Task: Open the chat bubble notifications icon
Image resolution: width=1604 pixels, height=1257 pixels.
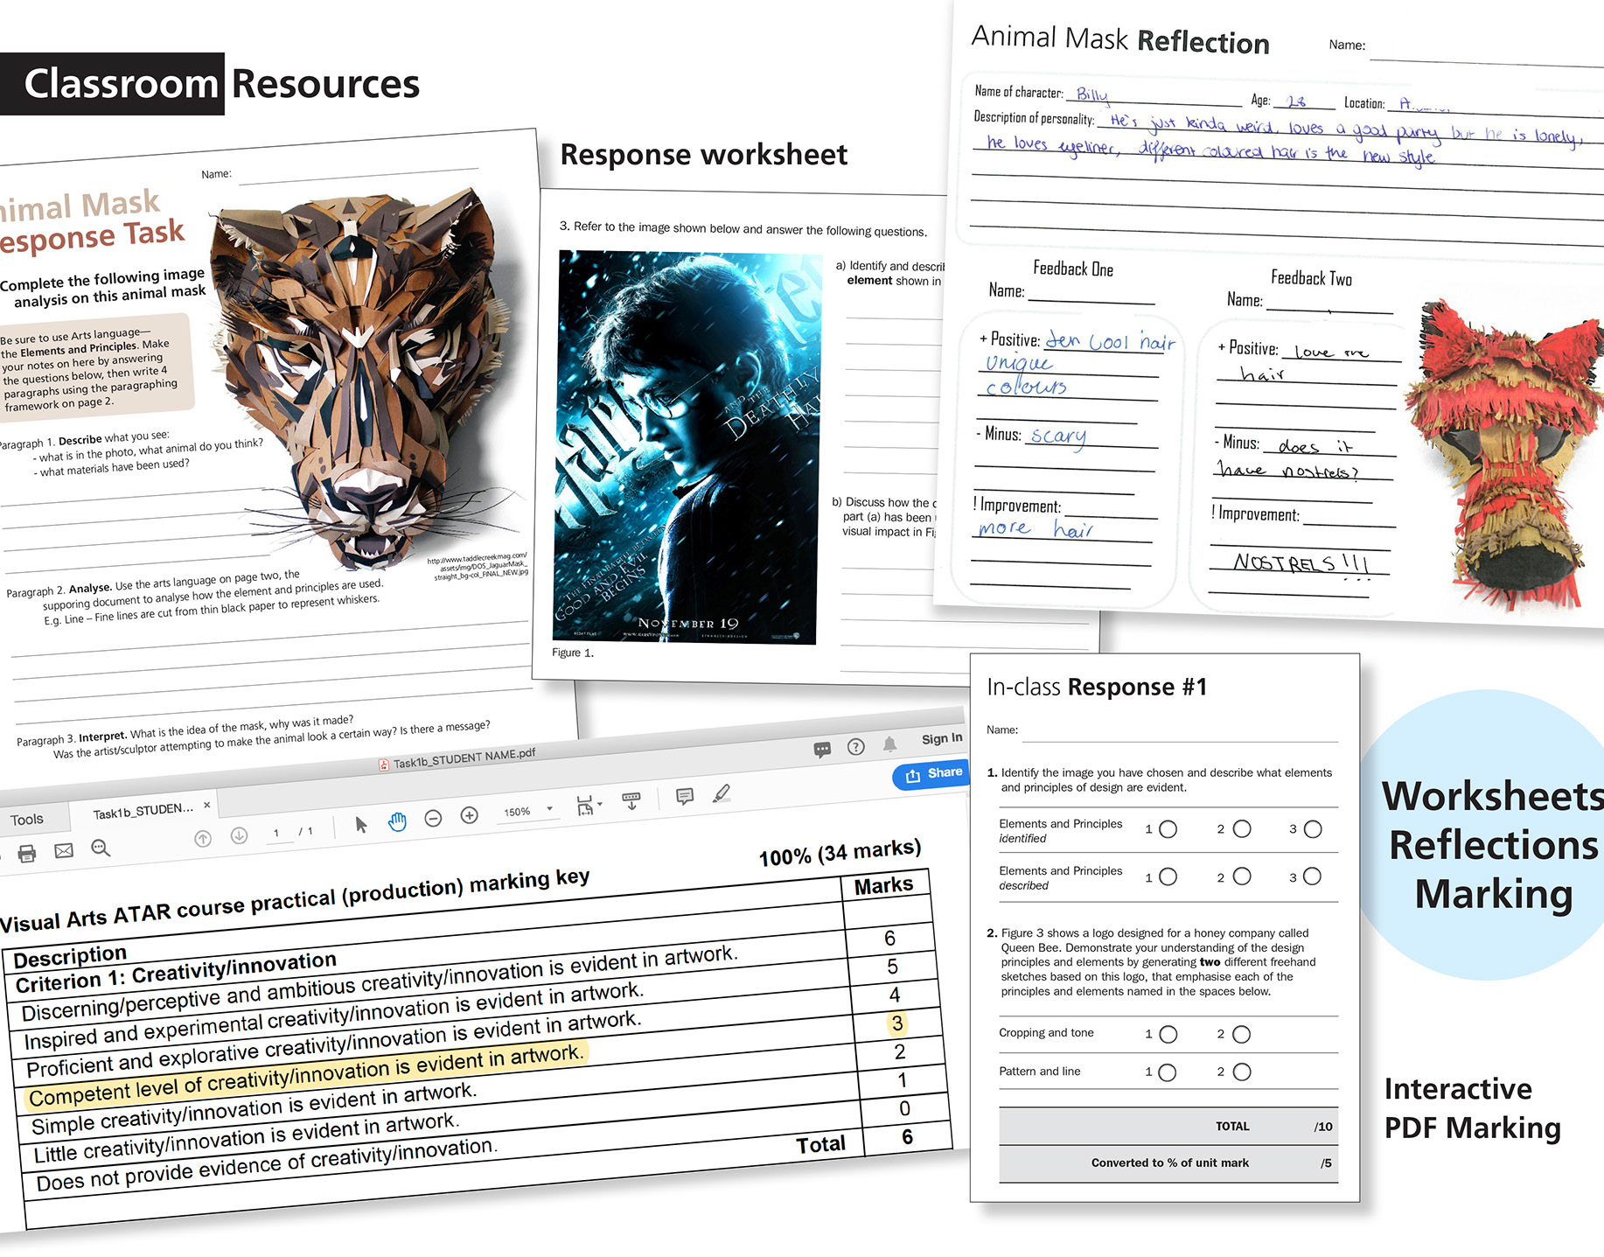Action: 822,750
